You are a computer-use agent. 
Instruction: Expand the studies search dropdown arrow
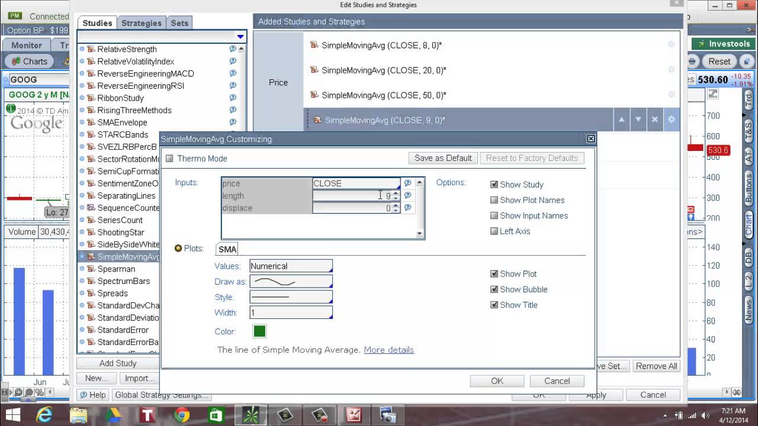(240, 37)
